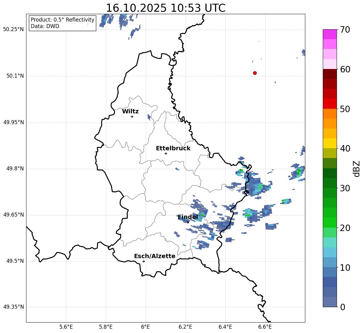The height and width of the screenshot is (333, 364).
Task: Click the 'Product: 0.5° Reflectivity' text
Action: click(62, 20)
